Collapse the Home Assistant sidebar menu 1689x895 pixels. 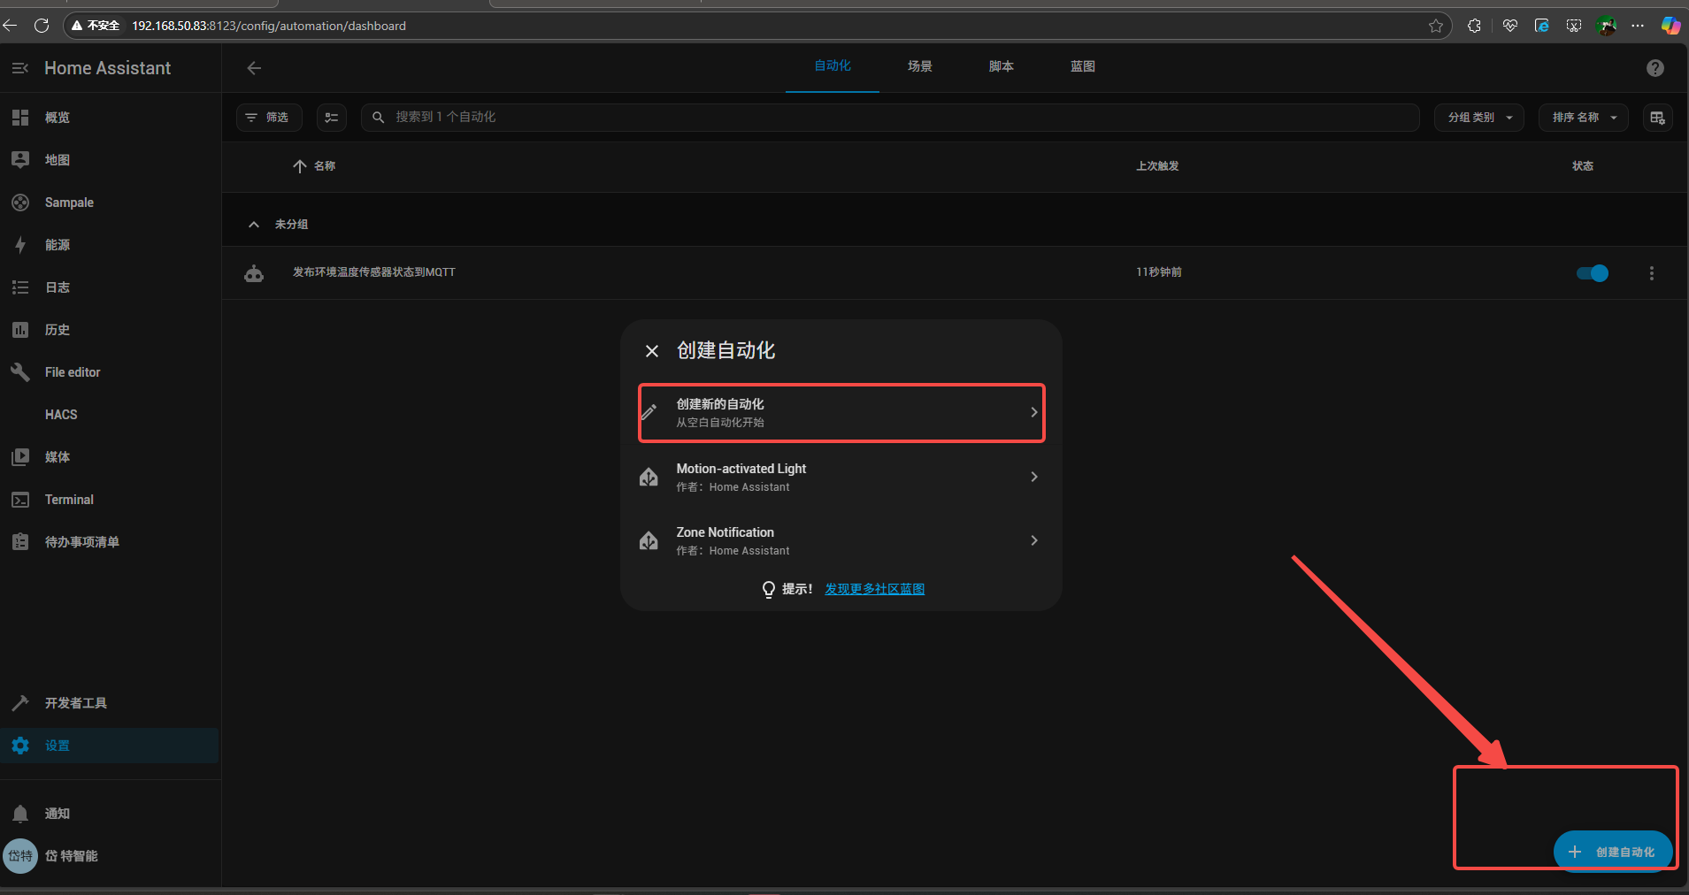(x=20, y=68)
